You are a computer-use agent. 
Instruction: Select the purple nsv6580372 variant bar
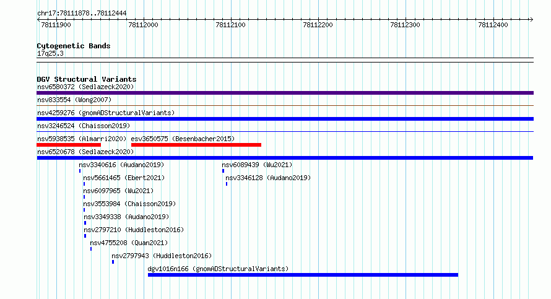point(285,93)
